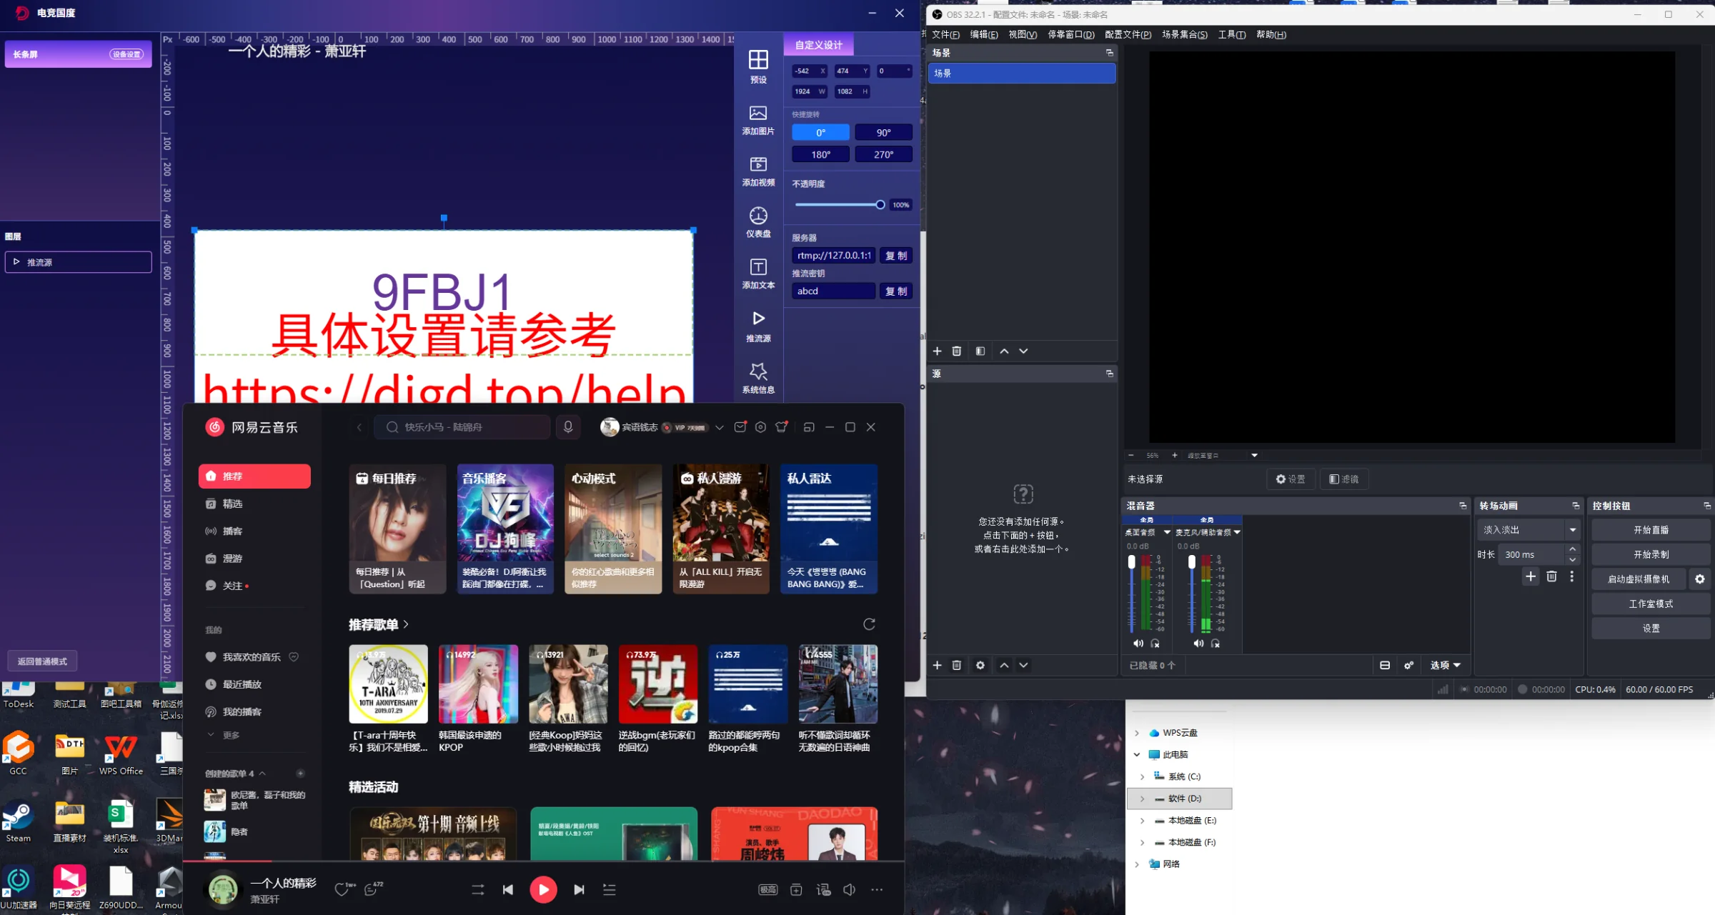Image resolution: width=1715 pixels, height=915 pixels.
Task: Copy the rtmp server address with 复制
Action: (x=896, y=256)
